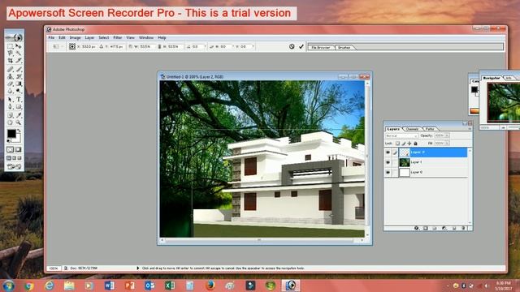Select the Move tool in toolbox
Viewport: 520px width, 292px height.
point(19,46)
